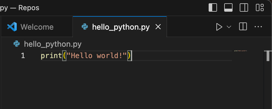Close the hello_python.py tab
The height and width of the screenshot is (109, 272).
158,27
